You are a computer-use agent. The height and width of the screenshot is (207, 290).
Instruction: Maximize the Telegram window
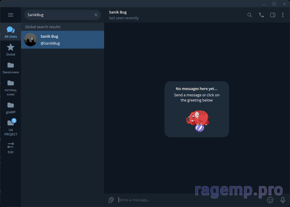click(x=274, y=4)
